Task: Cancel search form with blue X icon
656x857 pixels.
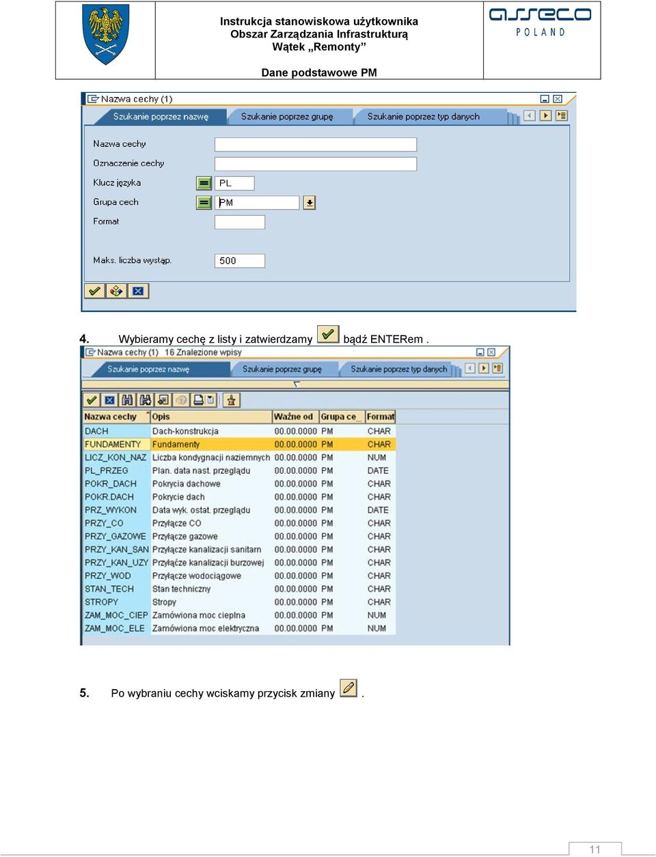Action: point(138,292)
